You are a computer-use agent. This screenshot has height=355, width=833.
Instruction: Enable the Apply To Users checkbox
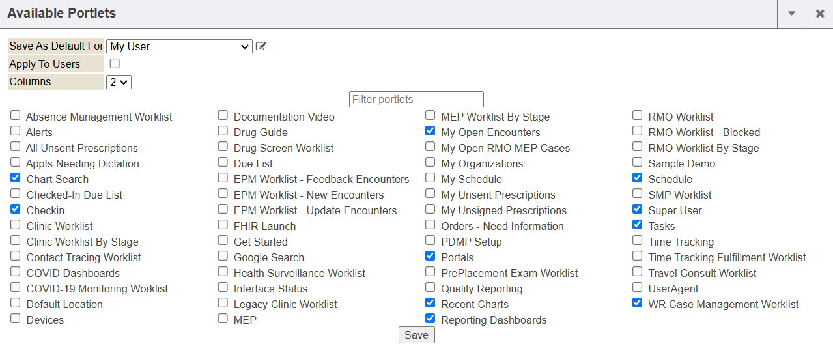click(x=115, y=64)
